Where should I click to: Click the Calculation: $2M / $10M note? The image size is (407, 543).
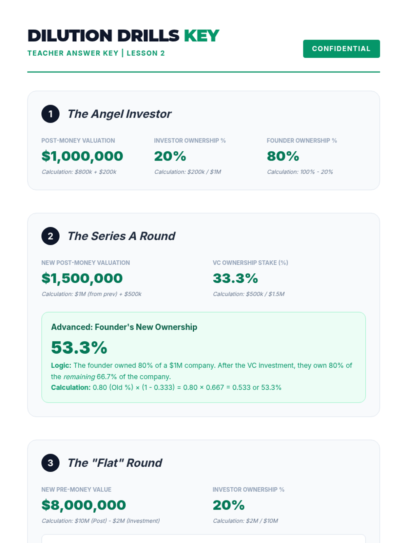(x=245, y=521)
